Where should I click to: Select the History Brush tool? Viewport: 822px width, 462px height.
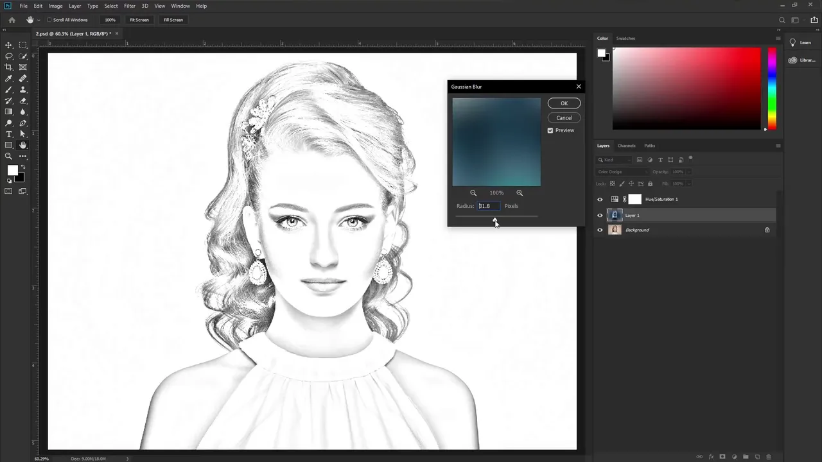click(x=8, y=101)
